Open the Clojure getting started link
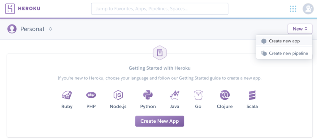 coord(225,107)
